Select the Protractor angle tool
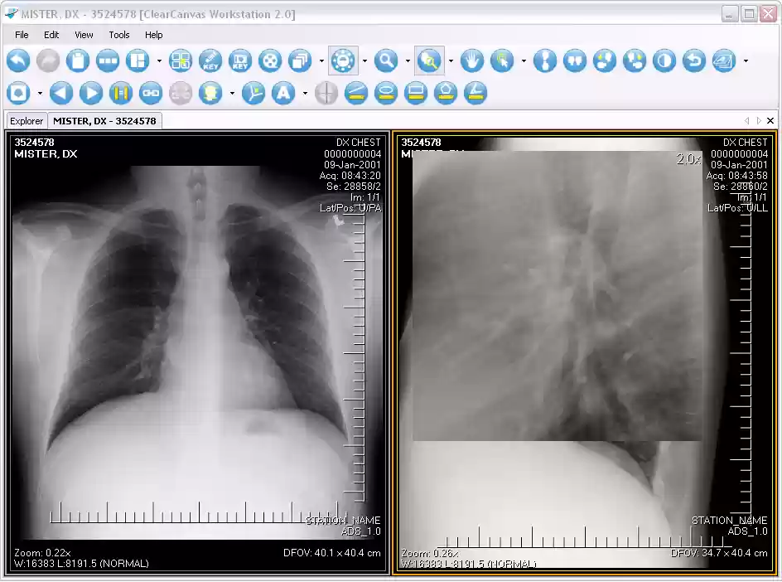782x582 pixels. 475,93
